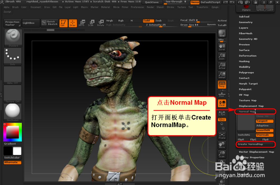280x185 pixels.
Task: Expand the Geometry section
Action: (246, 22)
